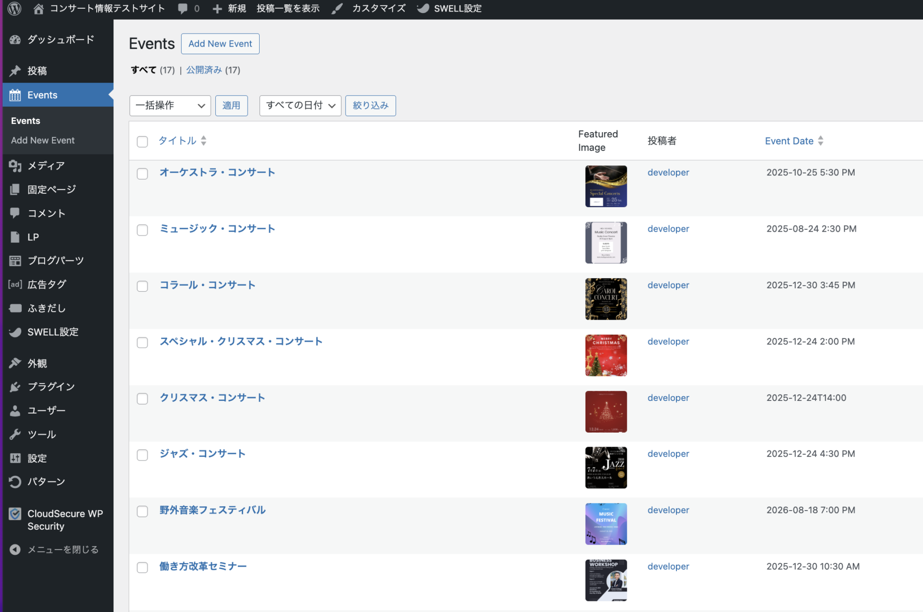Click the ツール wrench icon in sidebar
Image resolution: width=923 pixels, height=612 pixels.
pos(15,435)
